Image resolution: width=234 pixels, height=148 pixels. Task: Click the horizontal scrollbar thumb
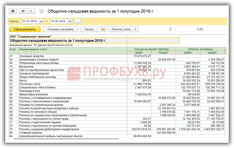click(66, 139)
